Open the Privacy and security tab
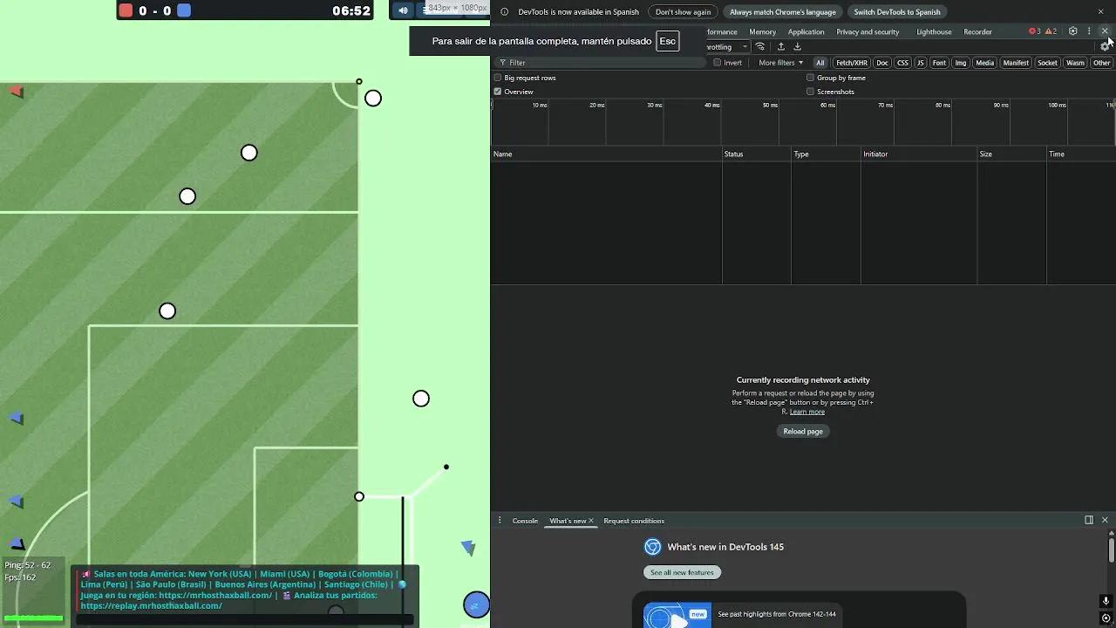The height and width of the screenshot is (628, 1116). pyautogui.click(x=868, y=31)
